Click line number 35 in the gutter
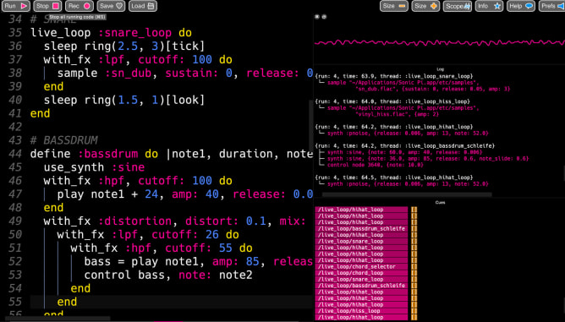 click(x=14, y=32)
